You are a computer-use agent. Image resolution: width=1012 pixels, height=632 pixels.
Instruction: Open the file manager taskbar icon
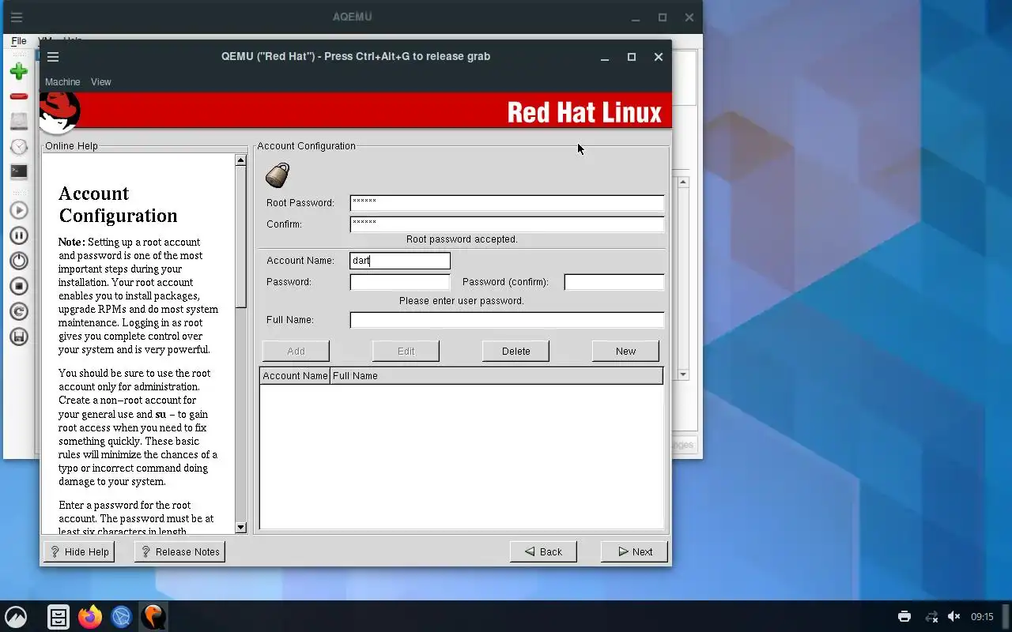click(58, 617)
